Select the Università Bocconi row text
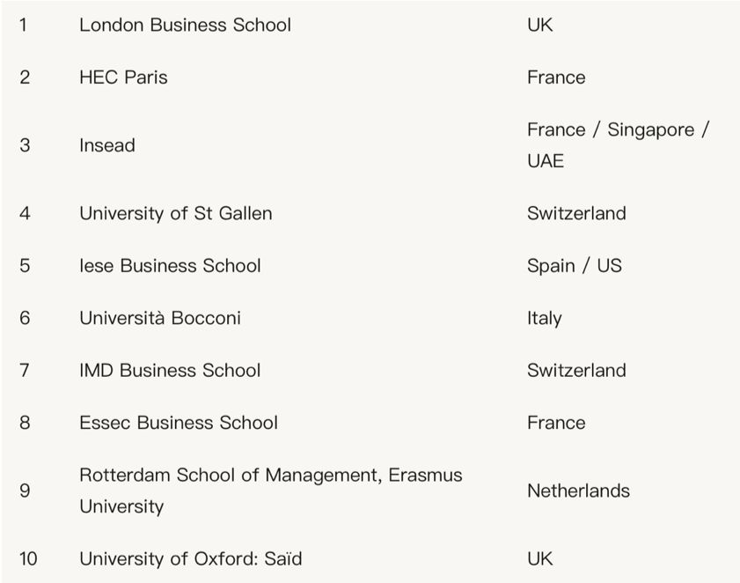Image resolution: width=740 pixels, height=583 pixels. tap(160, 318)
